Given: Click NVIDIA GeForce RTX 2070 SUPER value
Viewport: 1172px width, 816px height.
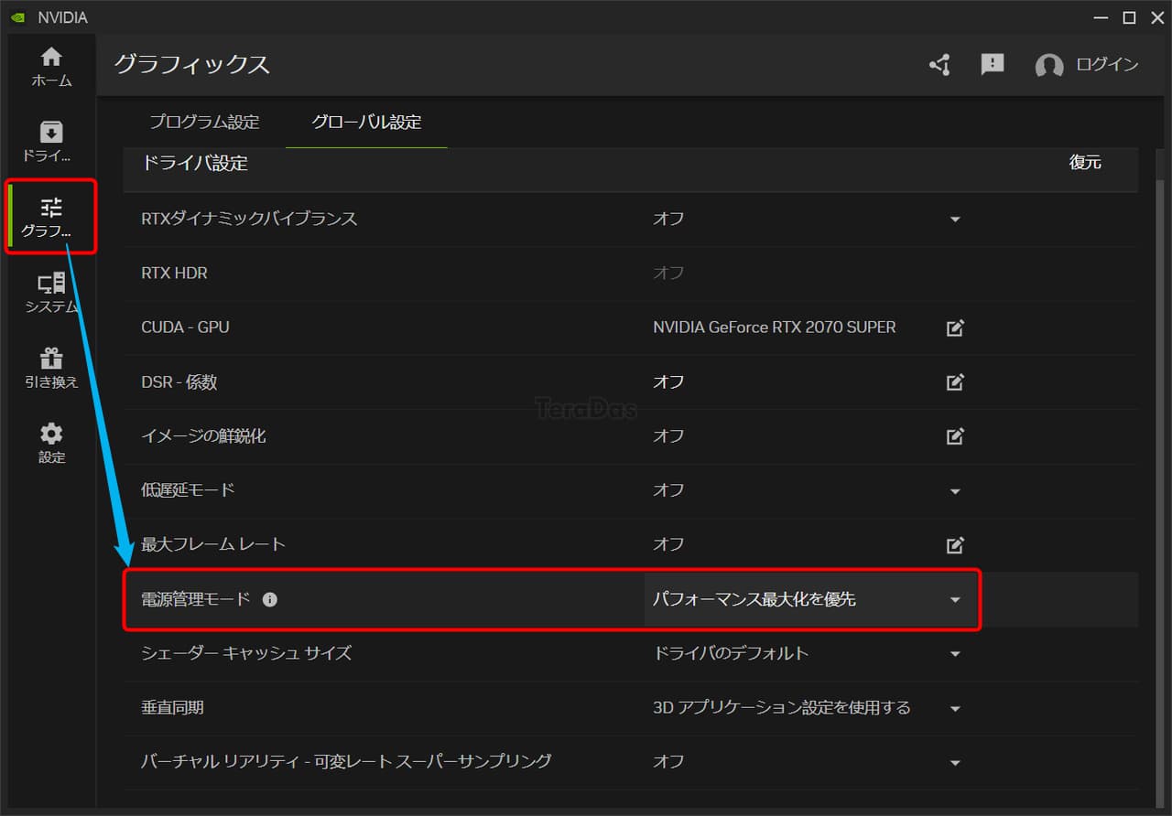Looking at the screenshot, I should click(775, 327).
